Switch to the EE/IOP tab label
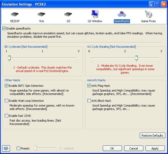The width and height of the screenshot is (168, 154). pos(15,21)
